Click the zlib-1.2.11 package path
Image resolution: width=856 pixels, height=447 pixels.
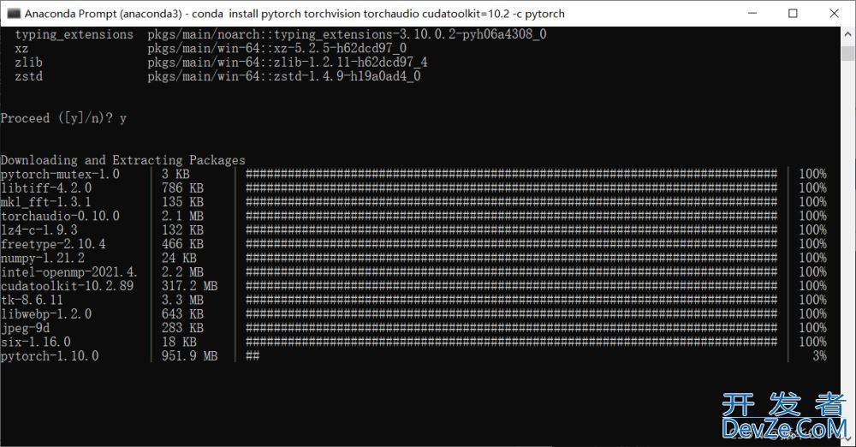tap(287, 63)
